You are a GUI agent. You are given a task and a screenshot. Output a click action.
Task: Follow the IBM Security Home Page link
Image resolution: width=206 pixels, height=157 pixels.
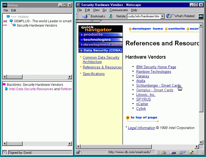click(156, 67)
